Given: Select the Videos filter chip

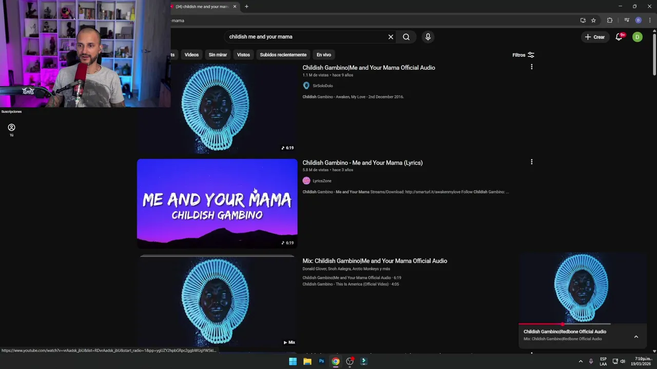Looking at the screenshot, I should pyautogui.click(x=191, y=55).
